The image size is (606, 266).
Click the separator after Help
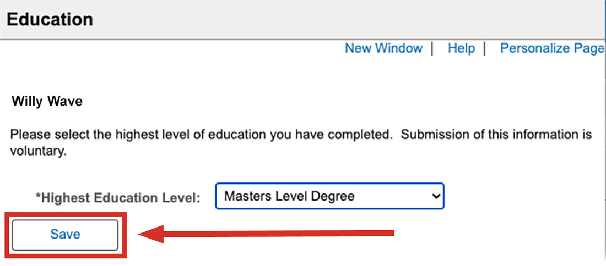484,48
